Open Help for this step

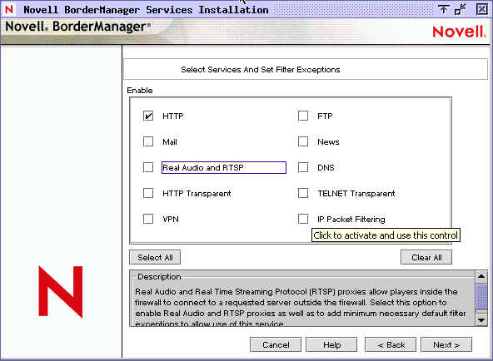coord(331,344)
